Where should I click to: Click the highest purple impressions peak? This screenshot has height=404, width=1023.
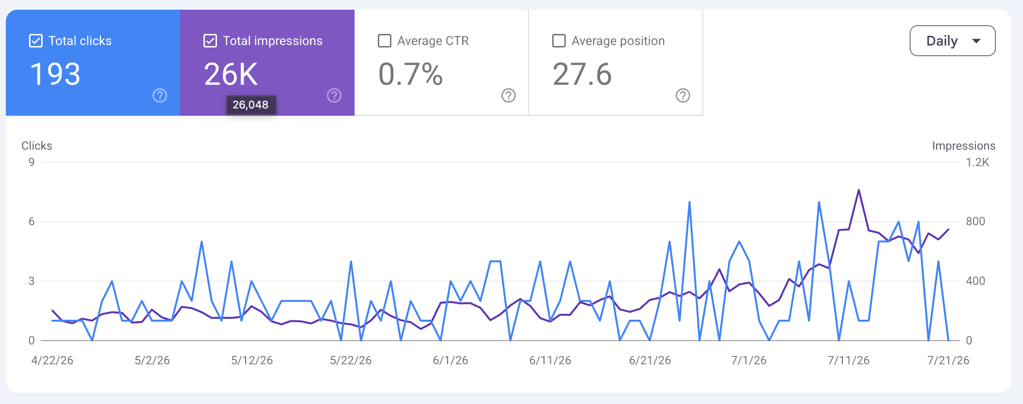tap(859, 190)
